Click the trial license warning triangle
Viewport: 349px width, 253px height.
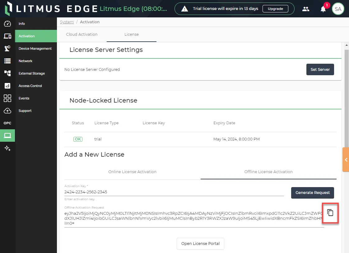pos(184,9)
